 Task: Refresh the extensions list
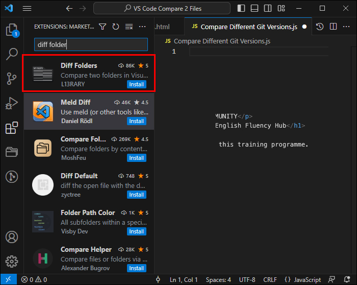point(116,27)
